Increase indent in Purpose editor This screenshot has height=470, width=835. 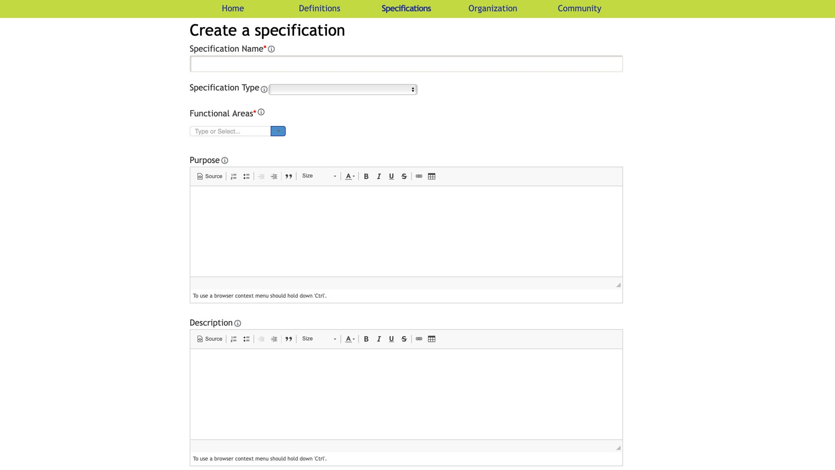pos(274,176)
